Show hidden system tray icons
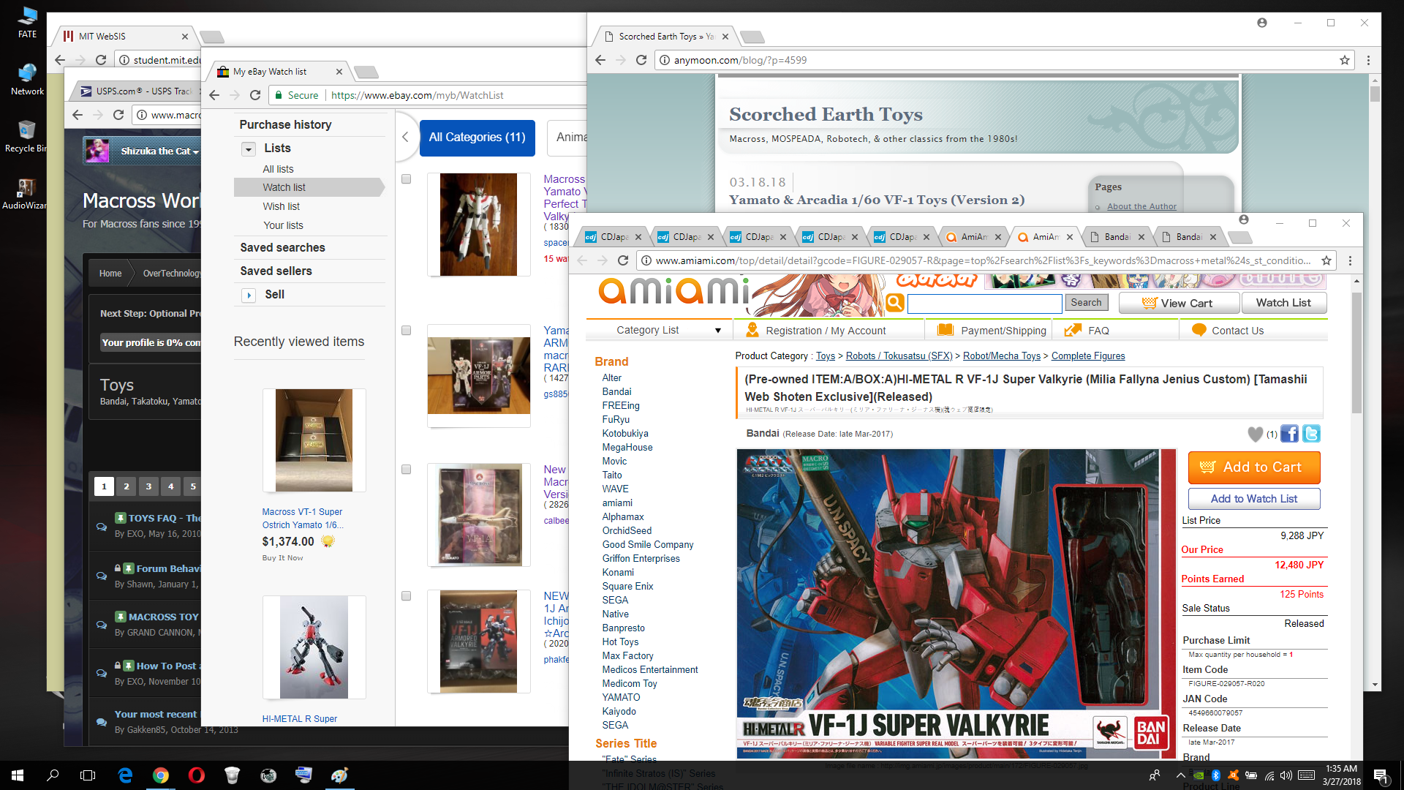Viewport: 1404px width, 790px height. pos(1180,775)
